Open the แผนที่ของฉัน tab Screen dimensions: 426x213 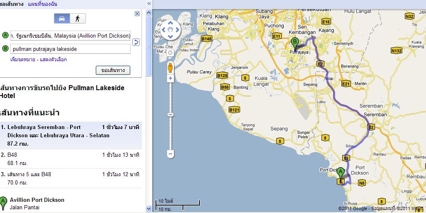43,4
